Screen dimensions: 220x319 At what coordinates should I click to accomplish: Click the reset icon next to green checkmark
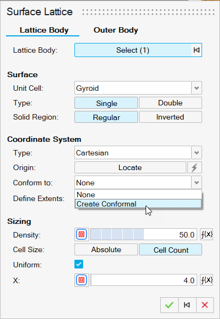(187, 305)
